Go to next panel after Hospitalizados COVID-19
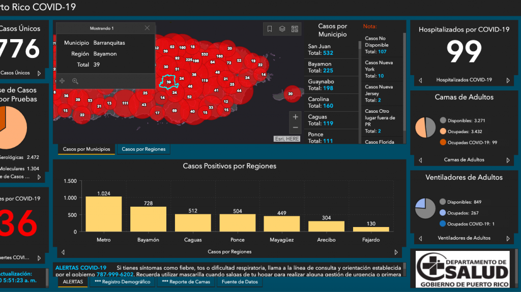 point(508,80)
